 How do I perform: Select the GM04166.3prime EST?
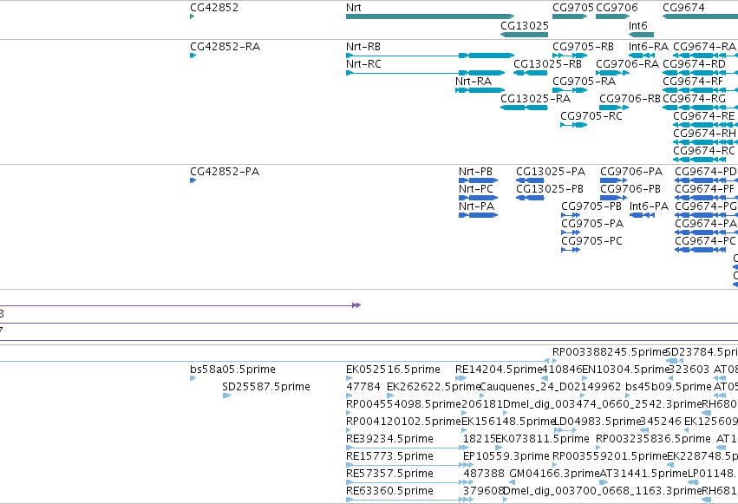click(512, 483)
